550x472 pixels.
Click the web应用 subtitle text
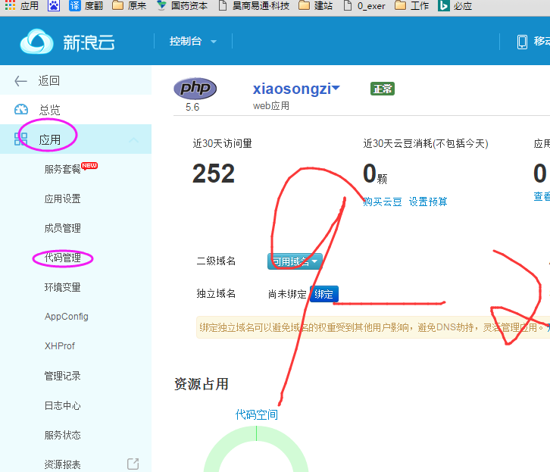(x=270, y=105)
